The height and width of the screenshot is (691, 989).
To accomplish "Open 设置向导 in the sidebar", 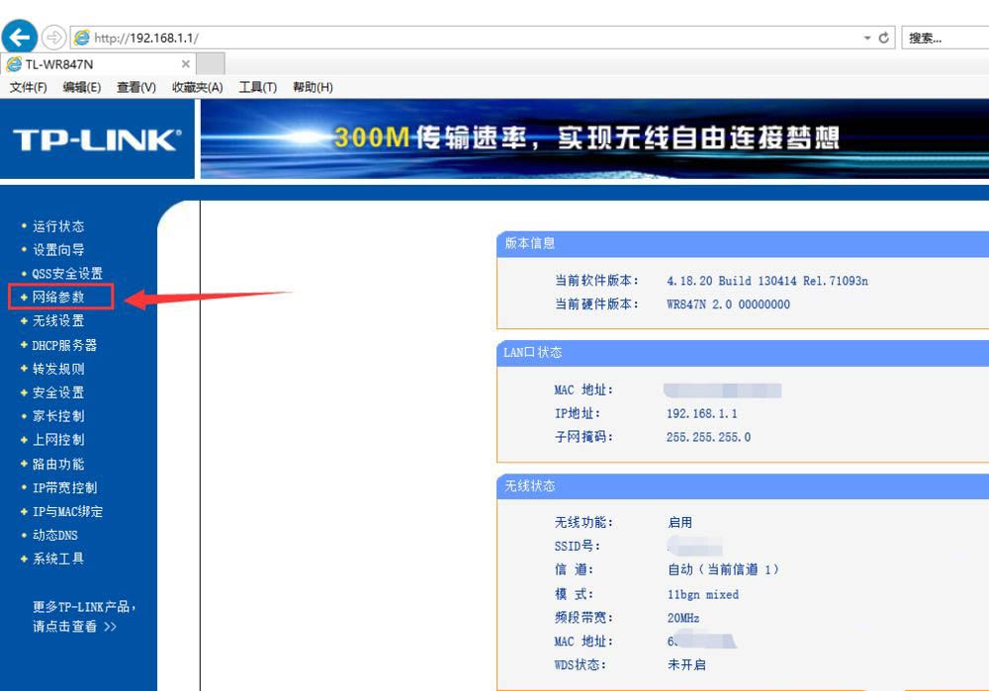I will 58,250.
